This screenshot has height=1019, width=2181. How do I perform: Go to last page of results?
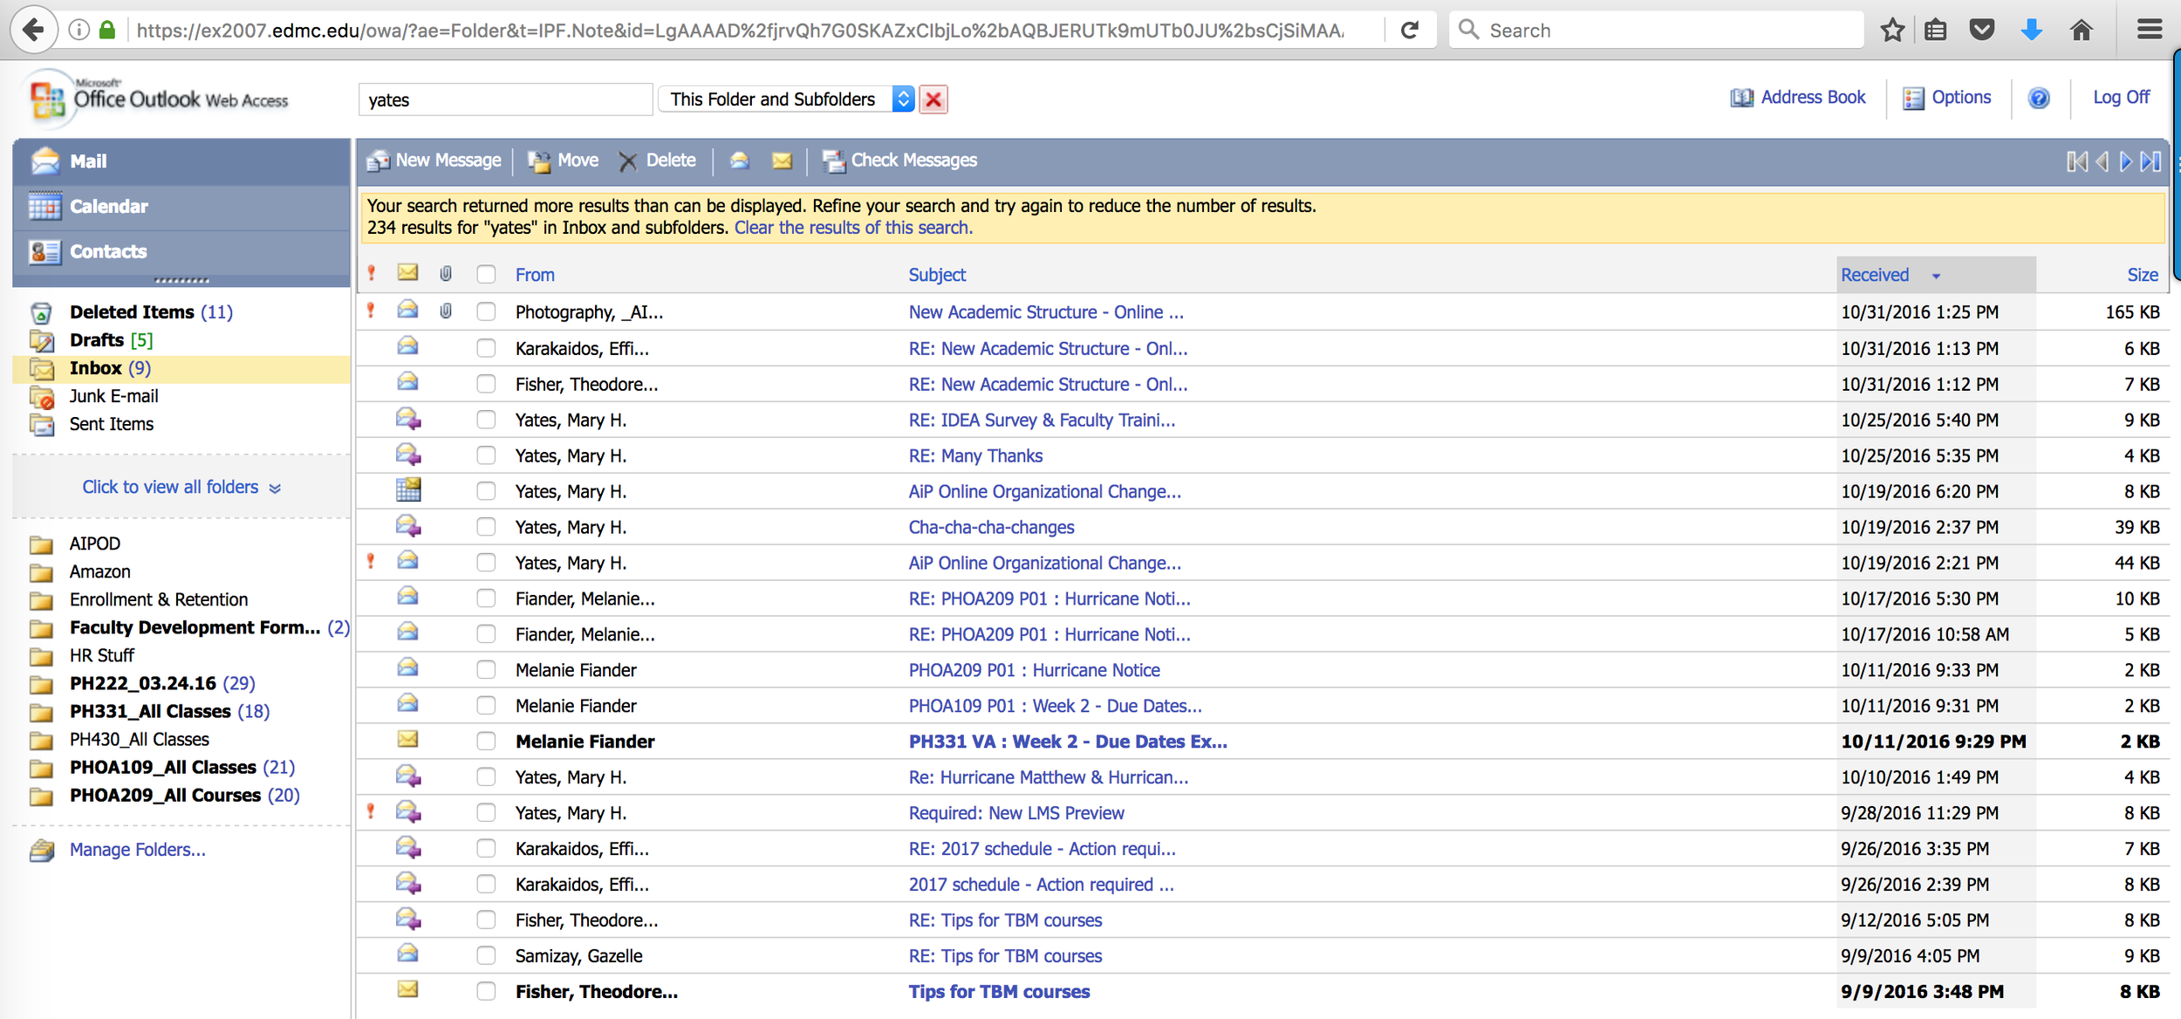click(x=2150, y=161)
